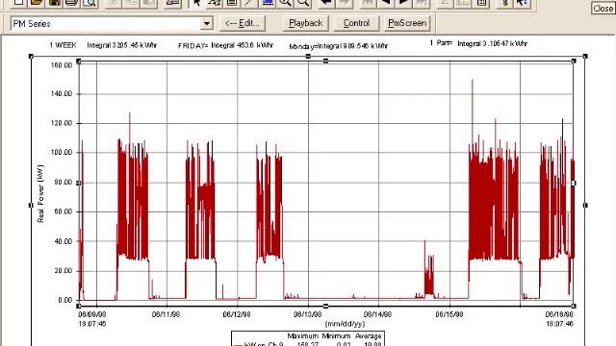The image size is (616, 346).
Task: Click the bottom-center handle of the plot area
Action: point(325,306)
